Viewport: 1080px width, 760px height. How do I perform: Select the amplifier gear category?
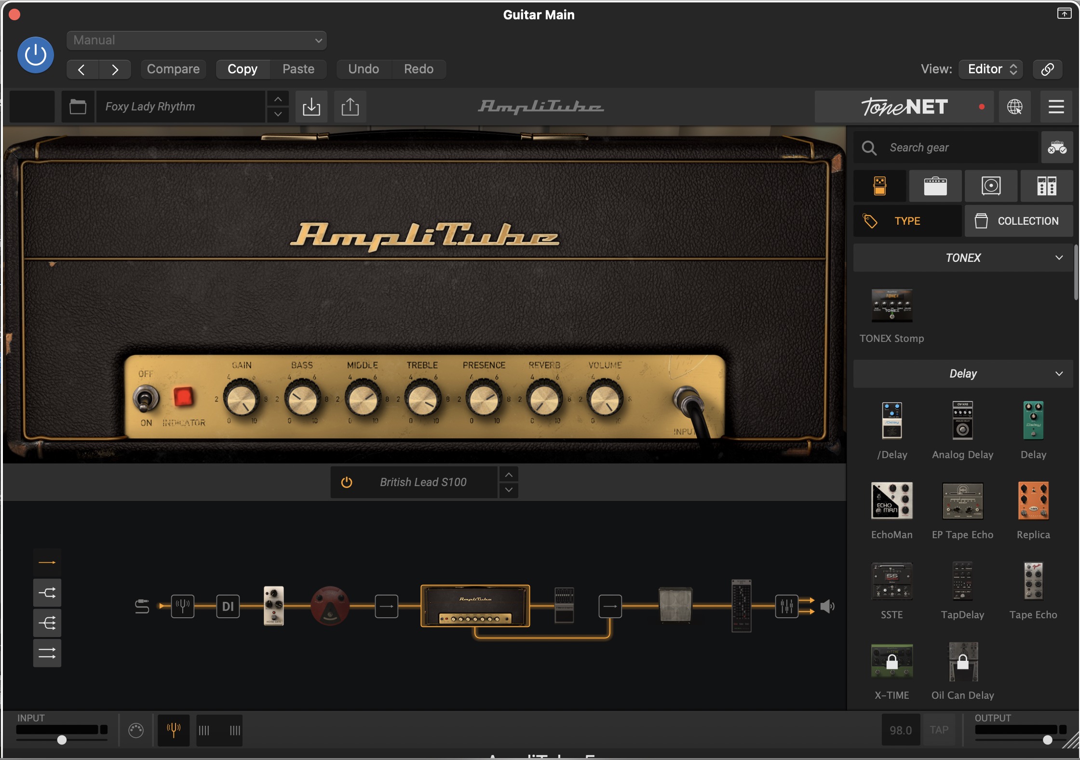pos(935,186)
